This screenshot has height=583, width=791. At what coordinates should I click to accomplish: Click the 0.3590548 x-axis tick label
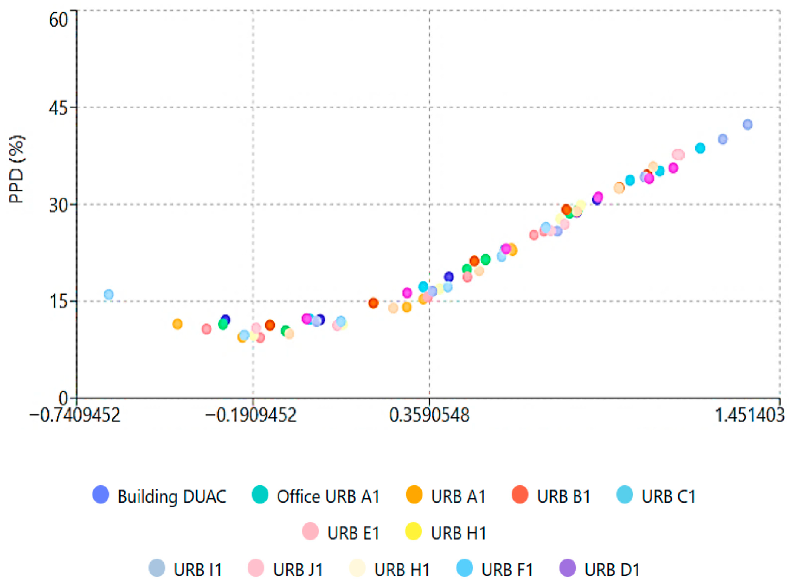click(429, 415)
